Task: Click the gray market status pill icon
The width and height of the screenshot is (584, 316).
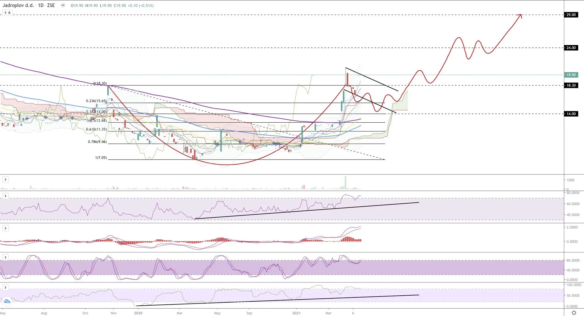Action: point(63,5)
